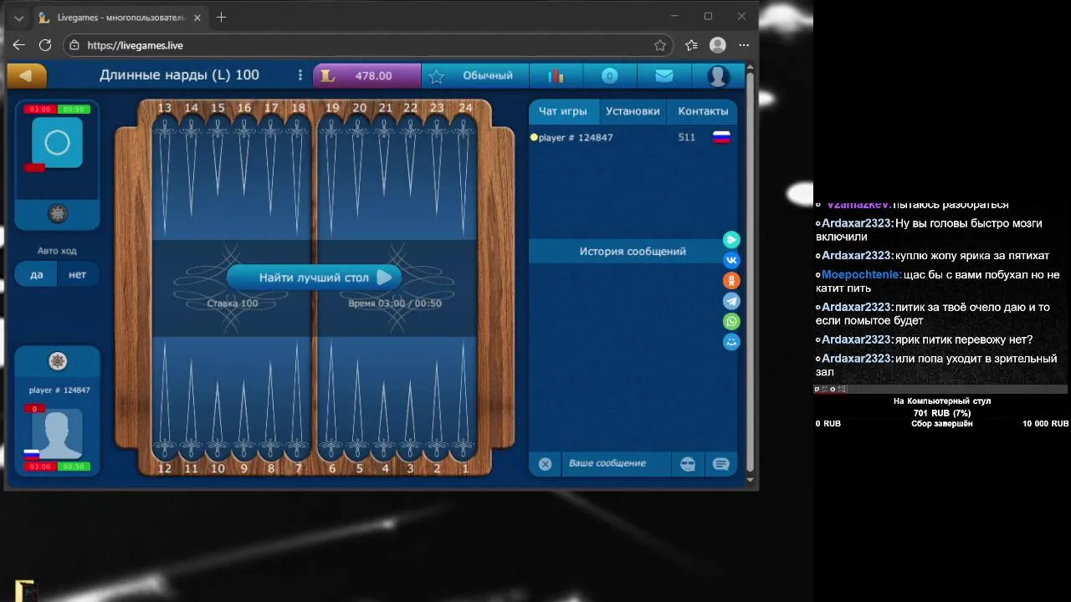The image size is (1071, 602).
Task: Click the blue smiley share icon
Action: (x=731, y=342)
